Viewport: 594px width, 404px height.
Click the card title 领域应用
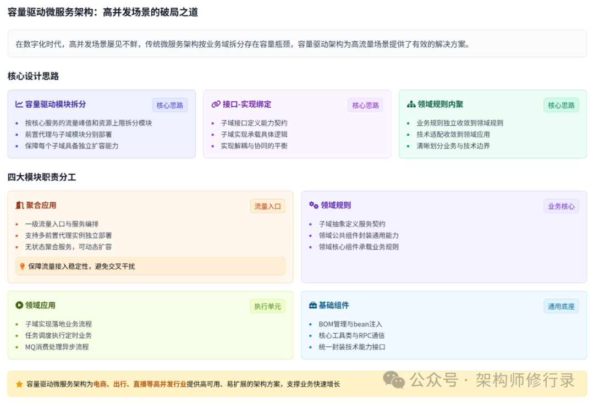tap(40, 305)
